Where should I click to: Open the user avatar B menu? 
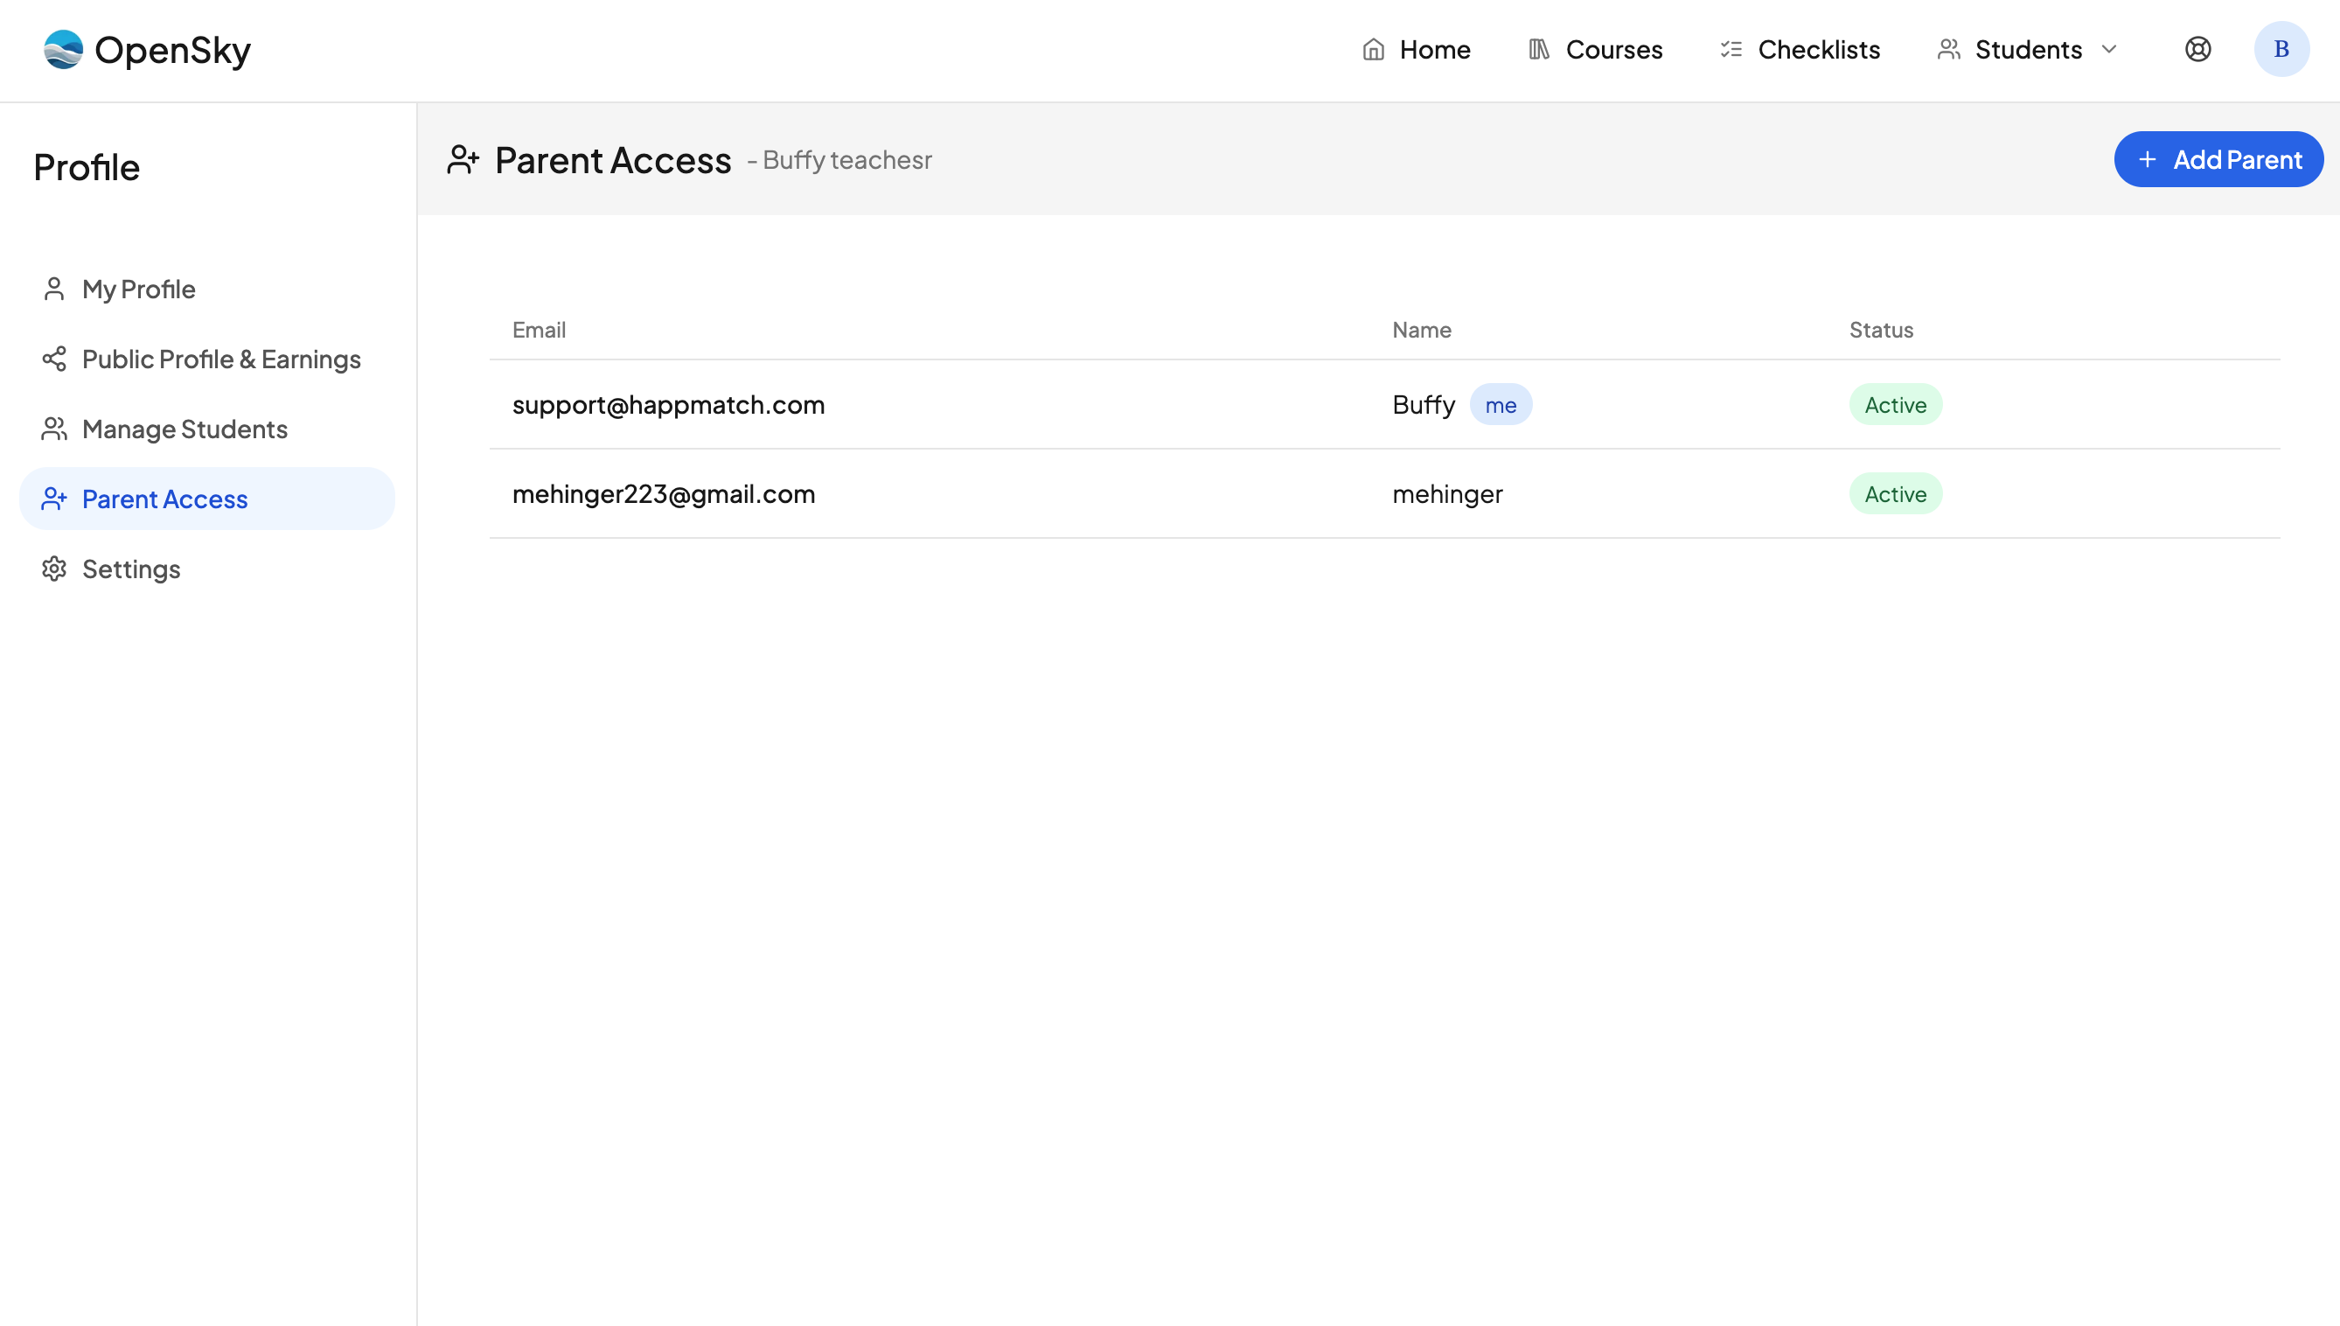pyautogui.click(x=2281, y=49)
